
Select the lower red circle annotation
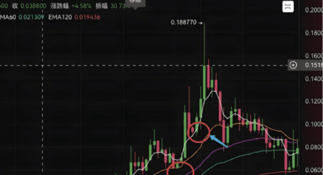point(181,168)
